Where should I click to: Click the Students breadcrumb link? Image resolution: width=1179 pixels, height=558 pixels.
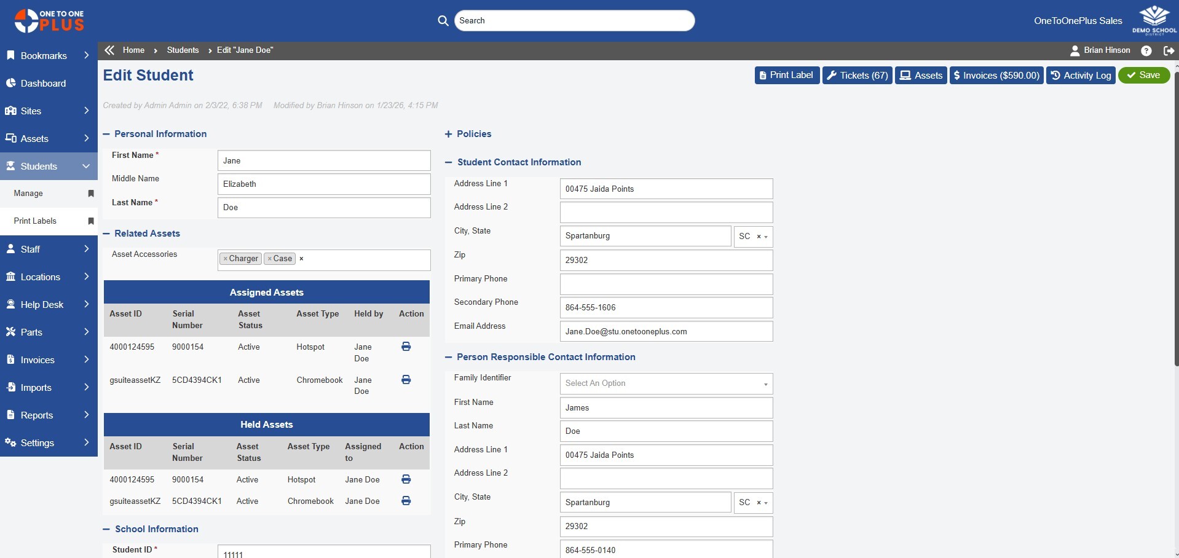click(x=183, y=50)
